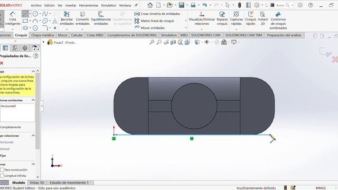Open the Help question mark icon

[311, 5]
